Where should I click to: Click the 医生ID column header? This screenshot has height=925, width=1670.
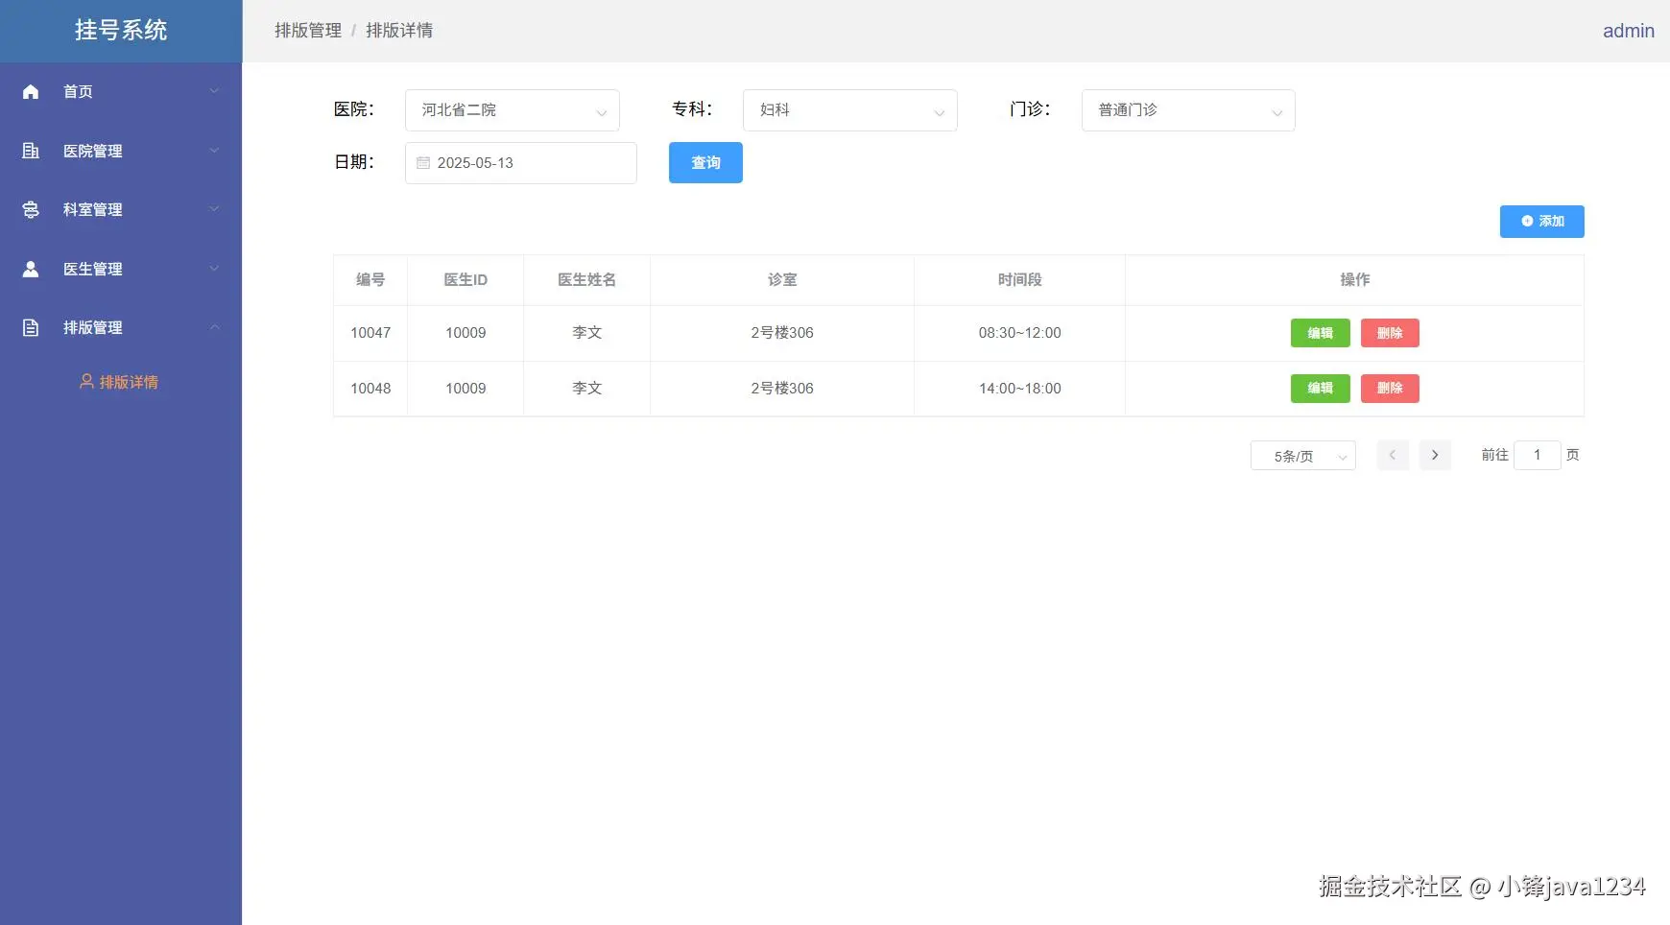click(x=465, y=280)
